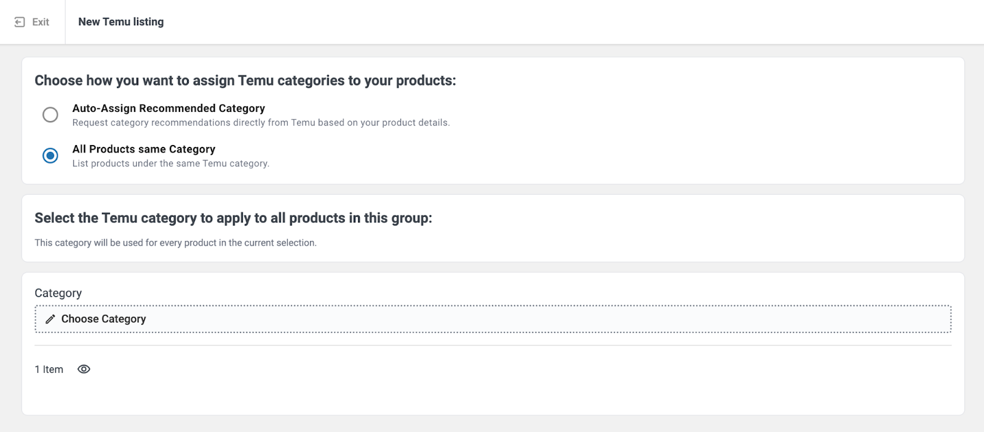Click the 'Request category recommendations' description text
This screenshot has height=432, width=984.
(261, 123)
